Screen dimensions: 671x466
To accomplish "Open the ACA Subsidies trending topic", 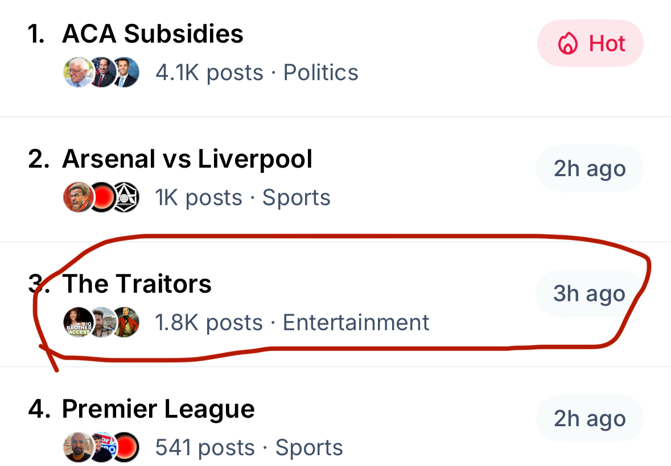I will point(153,34).
